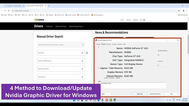The width and height of the screenshot is (189, 106).
Task: Open the ICC Men's Cricket bookmark
Action: (x=83, y=15)
